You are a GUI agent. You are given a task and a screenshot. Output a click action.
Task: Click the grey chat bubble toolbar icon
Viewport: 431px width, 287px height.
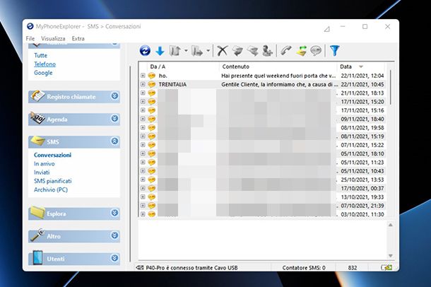pyautogui.click(x=316, y=51)
